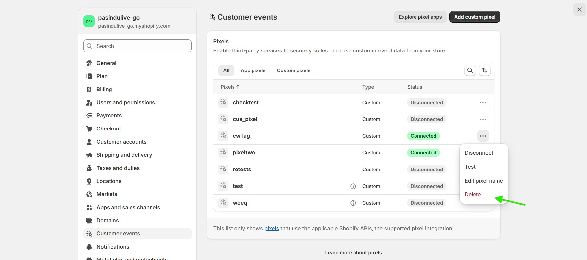Follow the pixels hyperlink in the footnote
This screenshot has height=260, width=587.
(x=272, y=228)
